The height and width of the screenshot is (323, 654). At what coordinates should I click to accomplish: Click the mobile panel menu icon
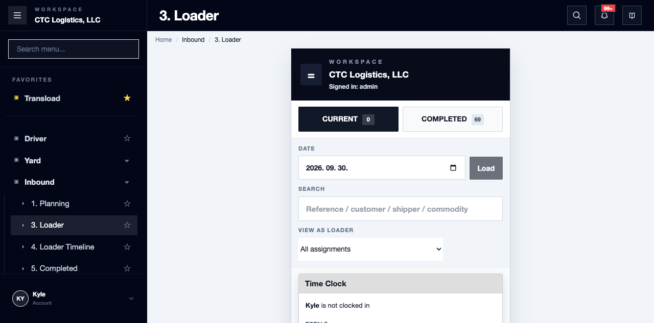click(311, 74)
